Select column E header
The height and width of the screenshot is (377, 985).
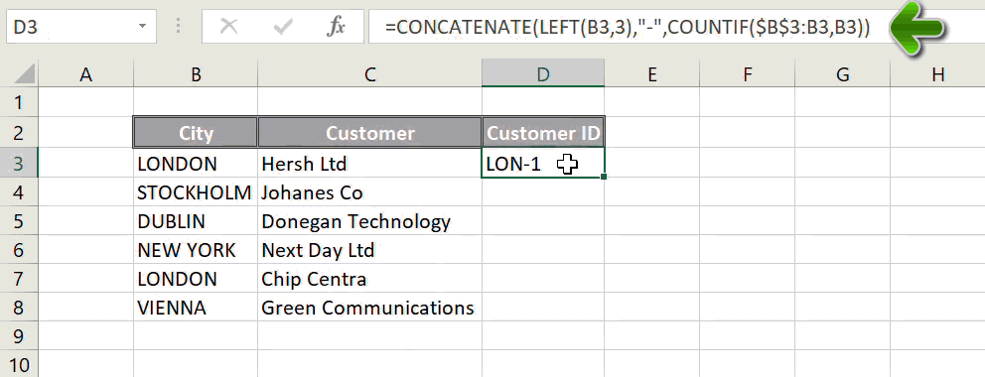click(652, 75)
